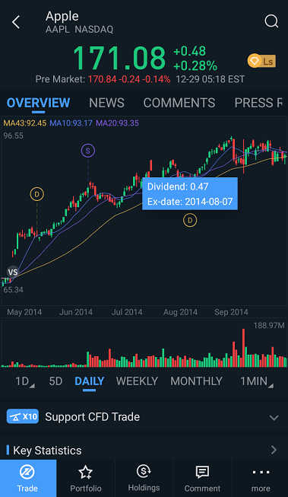This screenshot has width=288, height=497.
Task: Switch to the NEWS tab
Action: coord(106,103)
